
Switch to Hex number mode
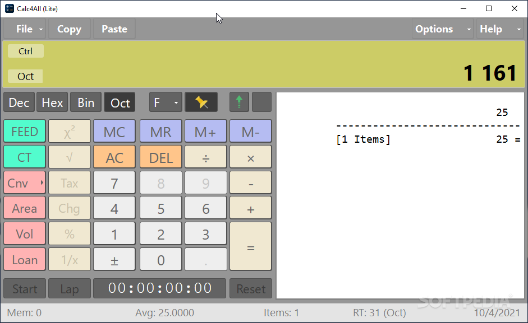pyautogui.click(x=52, y=102)
